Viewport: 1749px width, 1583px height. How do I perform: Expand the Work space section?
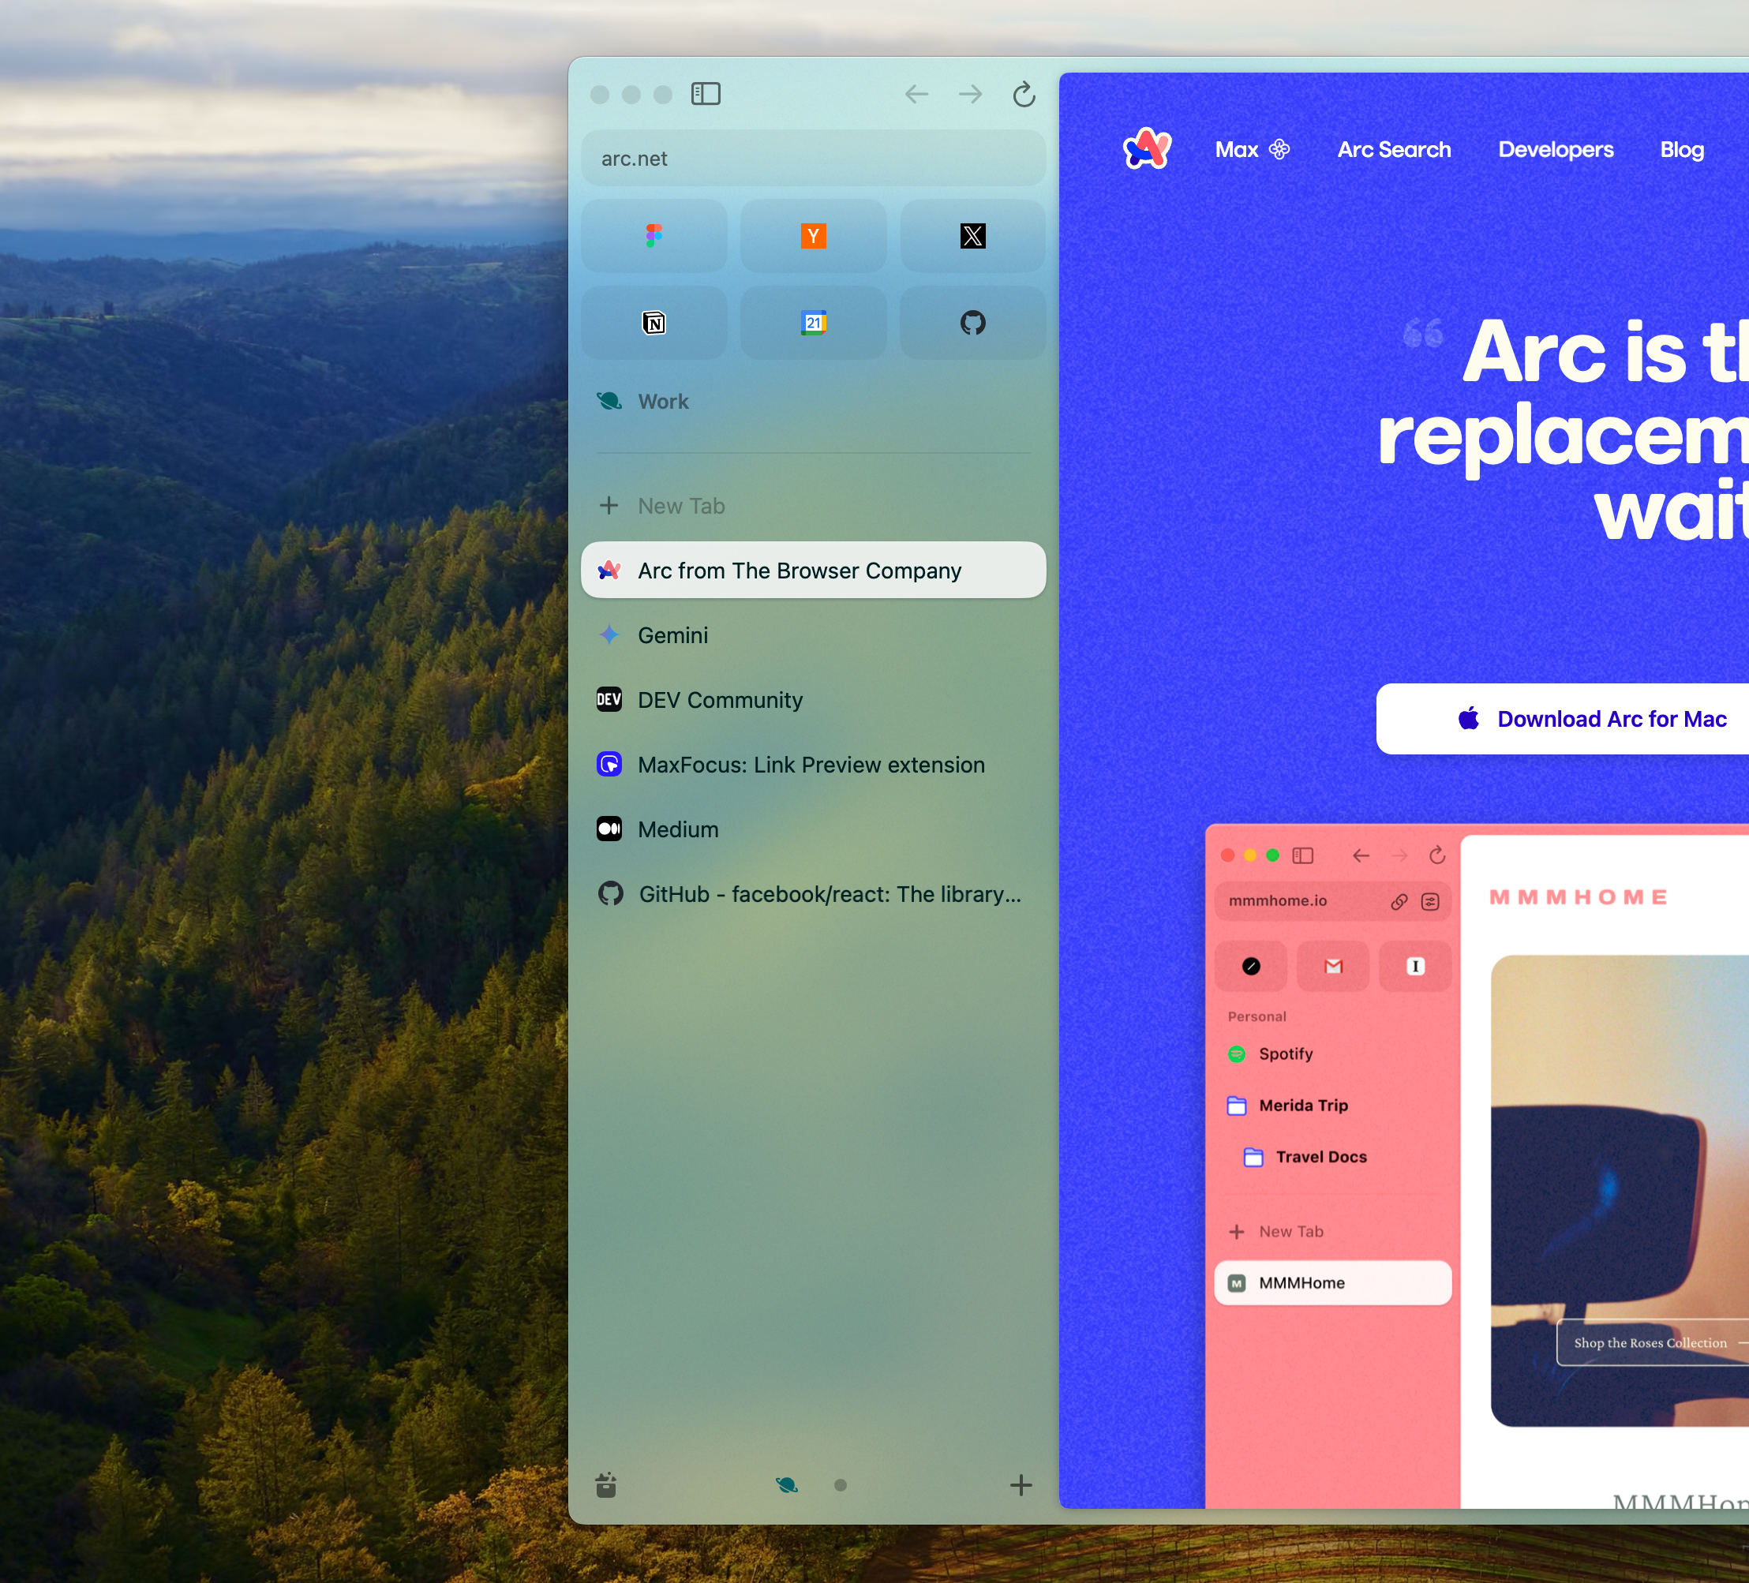pyautogui.click(x=664, y=401)
